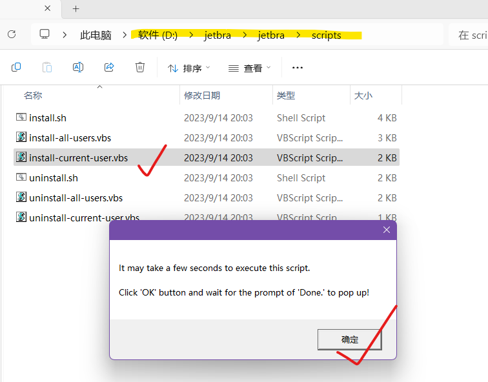Click 此电脑 in the address bar
Viewport: 488px width, 382px height.
click(x=96, y=35)
